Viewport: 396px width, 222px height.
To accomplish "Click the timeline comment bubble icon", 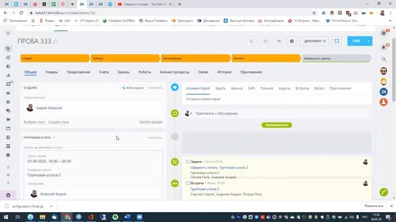I will click(174, 88).
